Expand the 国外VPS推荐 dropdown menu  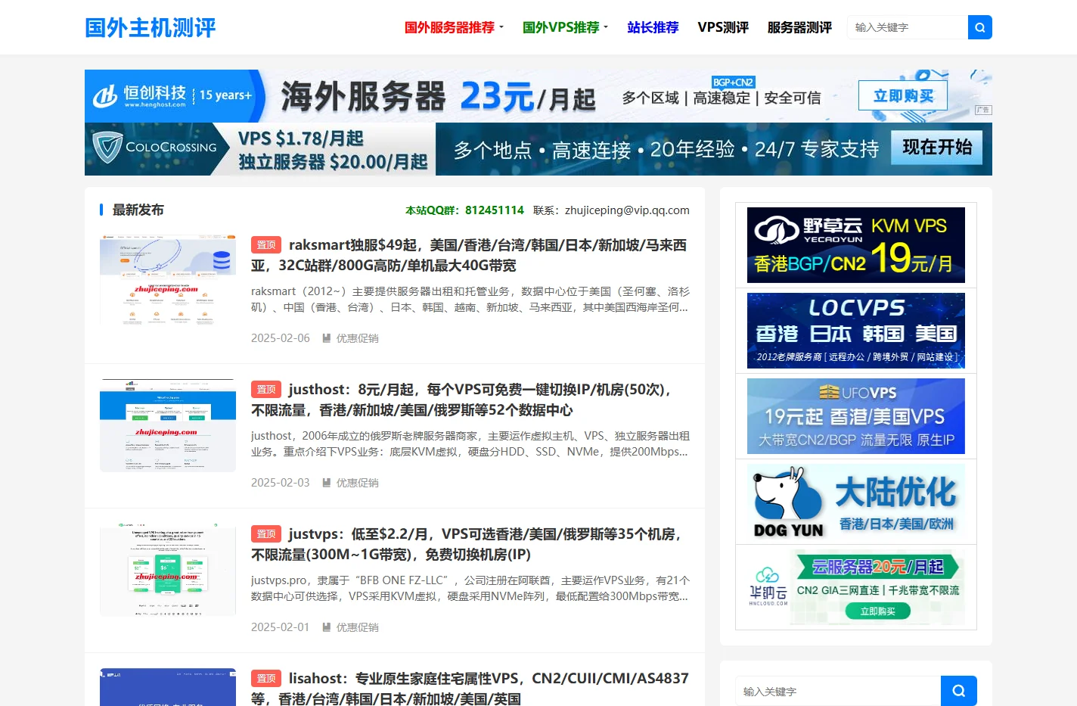tap(565, 27)
